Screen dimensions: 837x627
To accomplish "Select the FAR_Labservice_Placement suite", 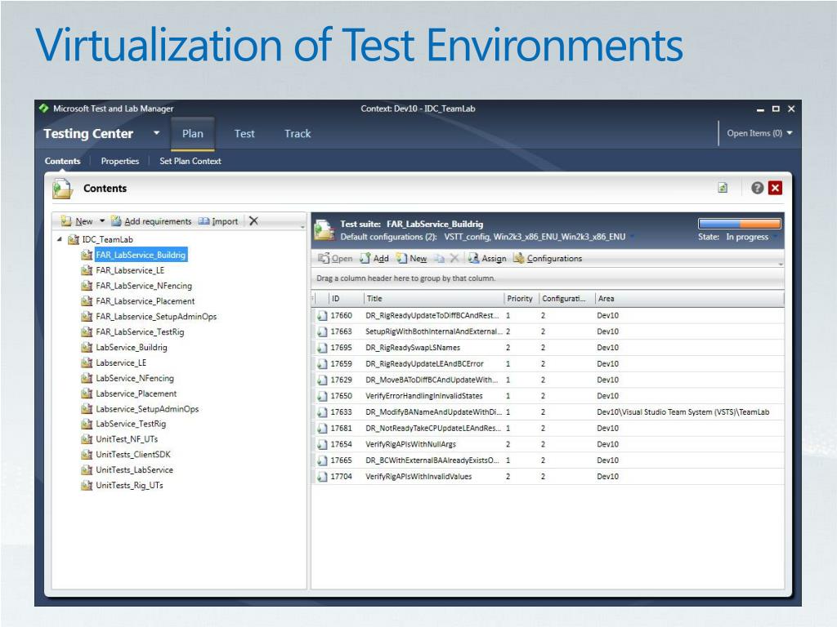I will pos(145,301).
